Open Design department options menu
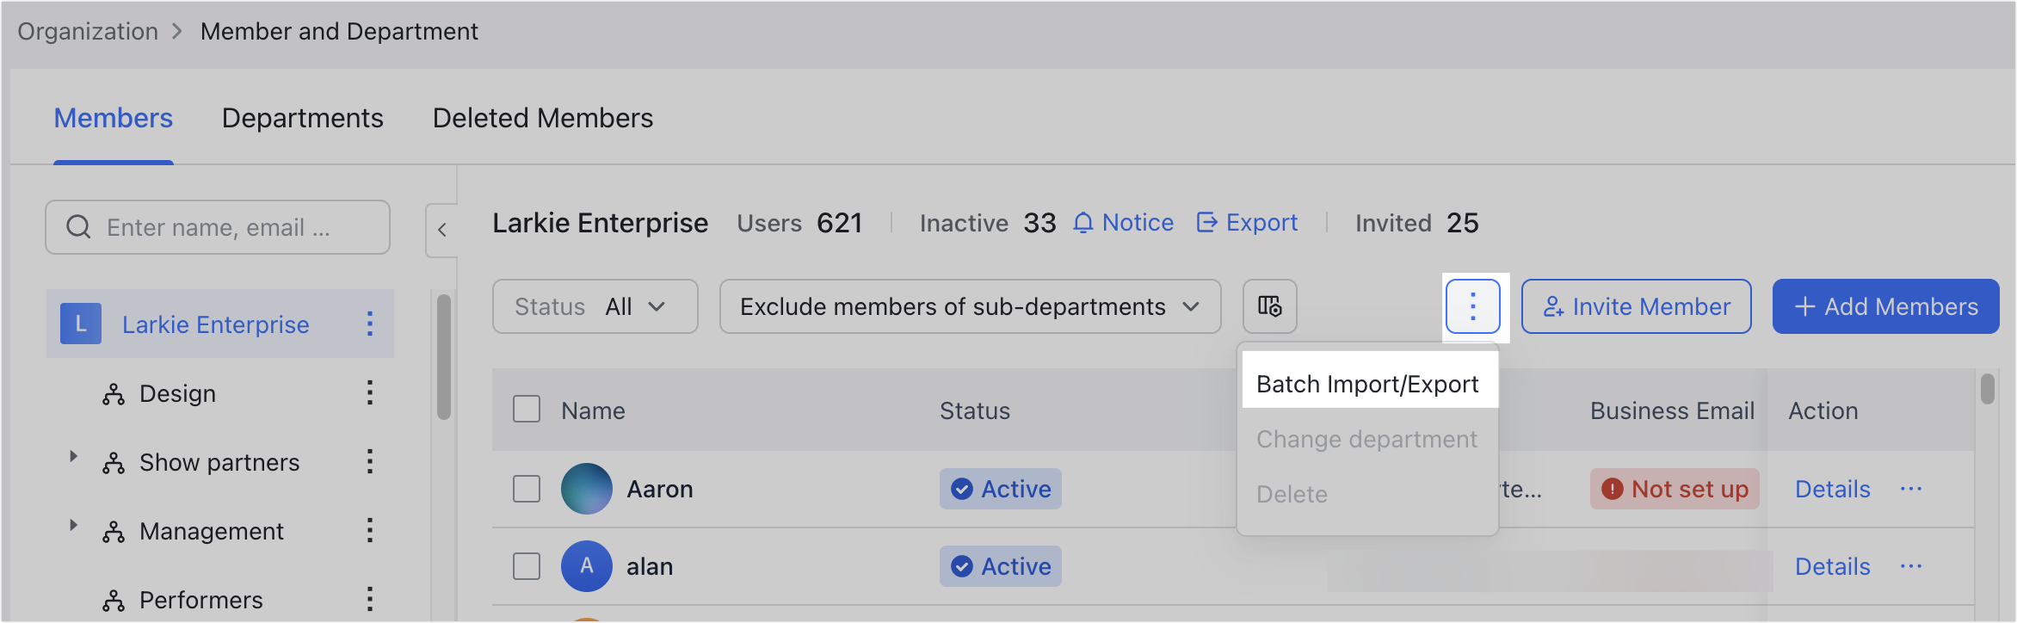This screenshot has width=2017, height=623. click(x=370, y=392)
